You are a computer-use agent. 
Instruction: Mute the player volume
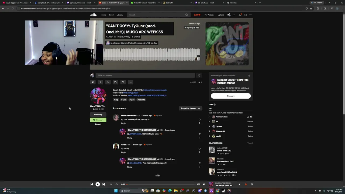pos(204,184)
